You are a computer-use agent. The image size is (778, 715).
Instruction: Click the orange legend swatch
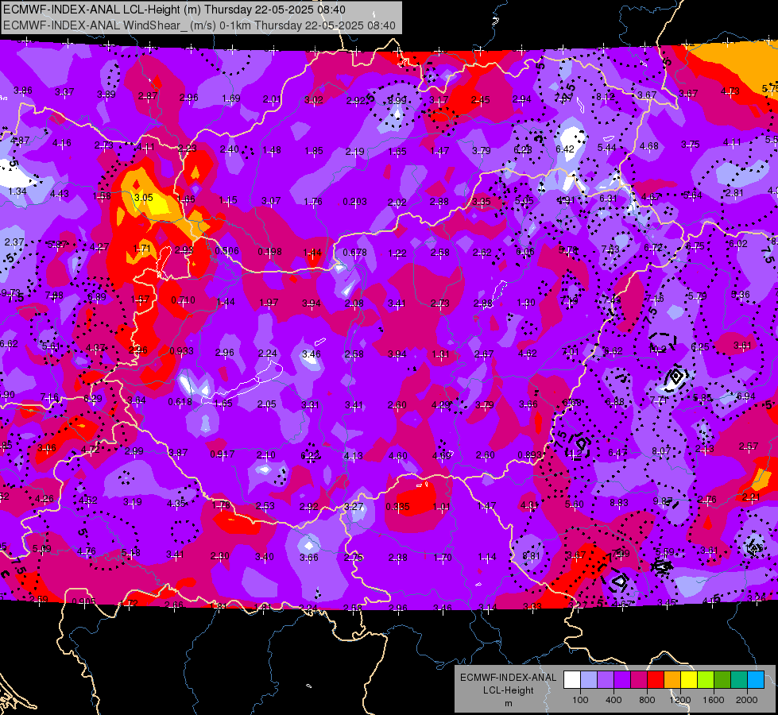pyautogui.click(x=672, y=680)
